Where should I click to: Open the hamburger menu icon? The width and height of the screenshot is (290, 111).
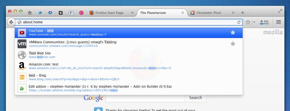pos(279,22)
